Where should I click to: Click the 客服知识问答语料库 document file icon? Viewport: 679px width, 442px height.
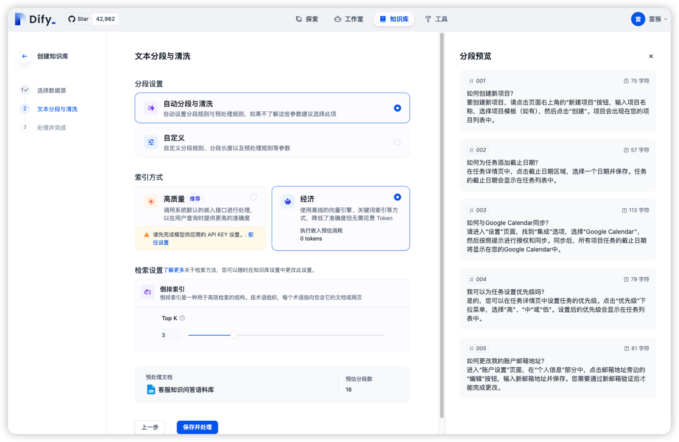[x=151, y=390]
